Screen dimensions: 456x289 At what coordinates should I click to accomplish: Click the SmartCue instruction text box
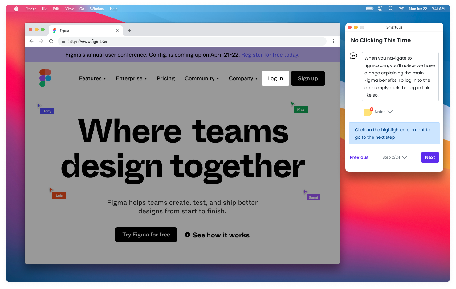(400, 77)
